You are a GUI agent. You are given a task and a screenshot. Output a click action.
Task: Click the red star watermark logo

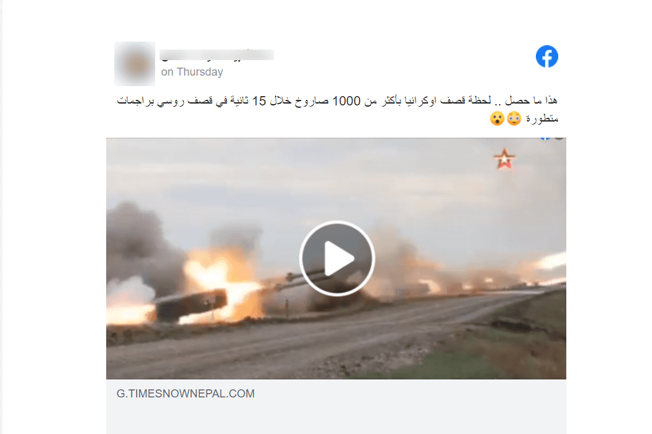[504, 159]
